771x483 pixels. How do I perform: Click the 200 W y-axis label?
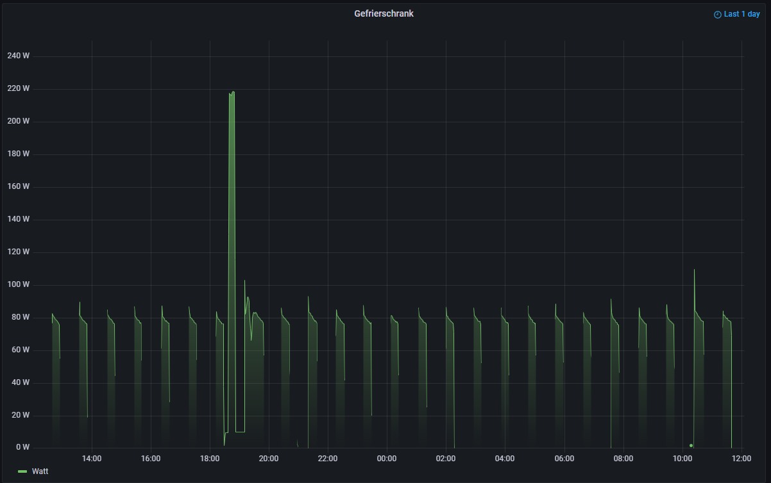(18, 121)
